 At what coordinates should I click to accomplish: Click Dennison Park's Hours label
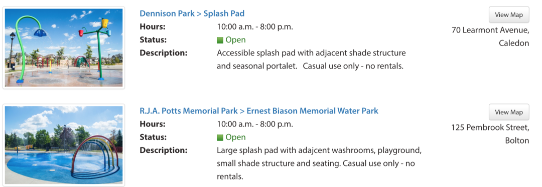pyautogui.click(x=153, y=27)
